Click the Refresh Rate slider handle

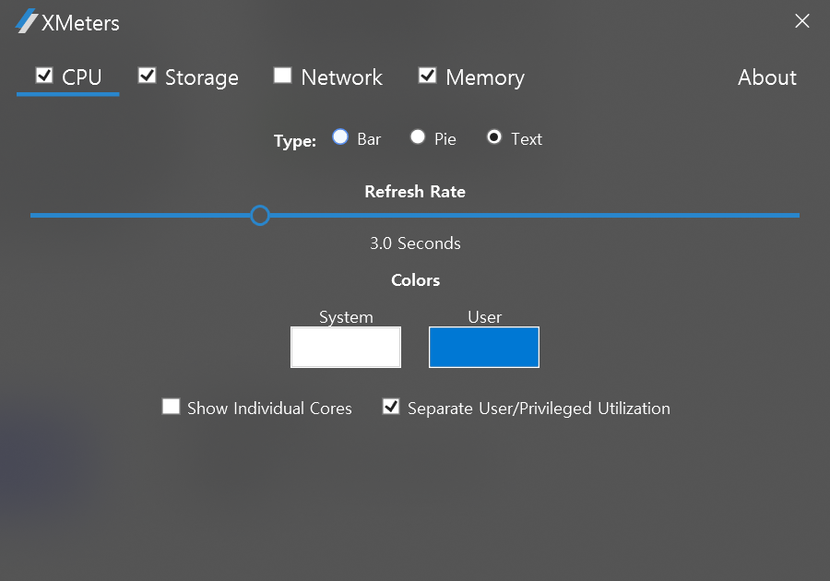click(x=260, y=216)
